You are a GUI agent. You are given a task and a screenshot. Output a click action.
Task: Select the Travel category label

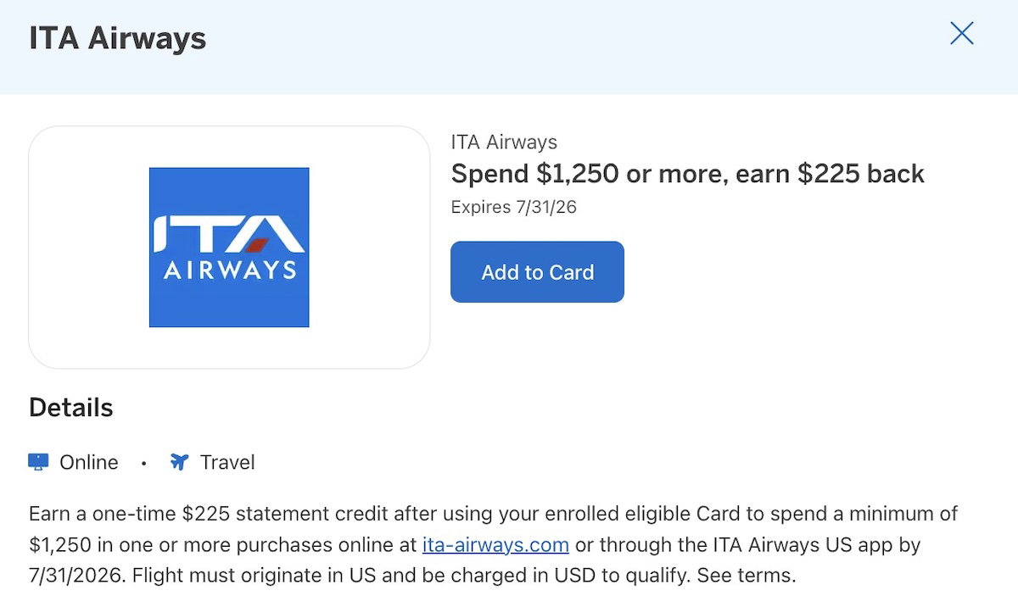pyautogui.click(x=227, y=462)
